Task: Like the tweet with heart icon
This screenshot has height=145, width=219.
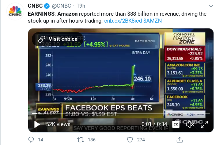Action: click(130, 140)
